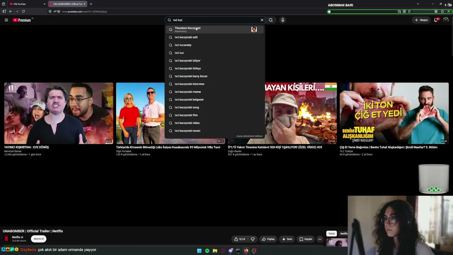Open the browser extensions icon

coord(442,11)
